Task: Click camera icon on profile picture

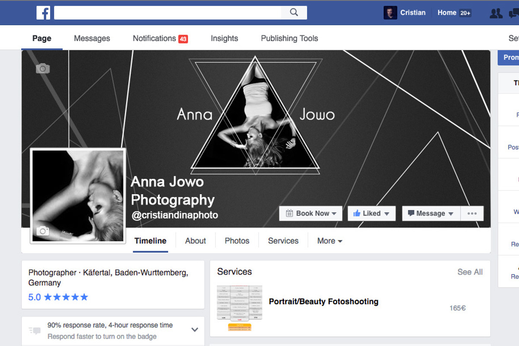Action: (42, 231)
